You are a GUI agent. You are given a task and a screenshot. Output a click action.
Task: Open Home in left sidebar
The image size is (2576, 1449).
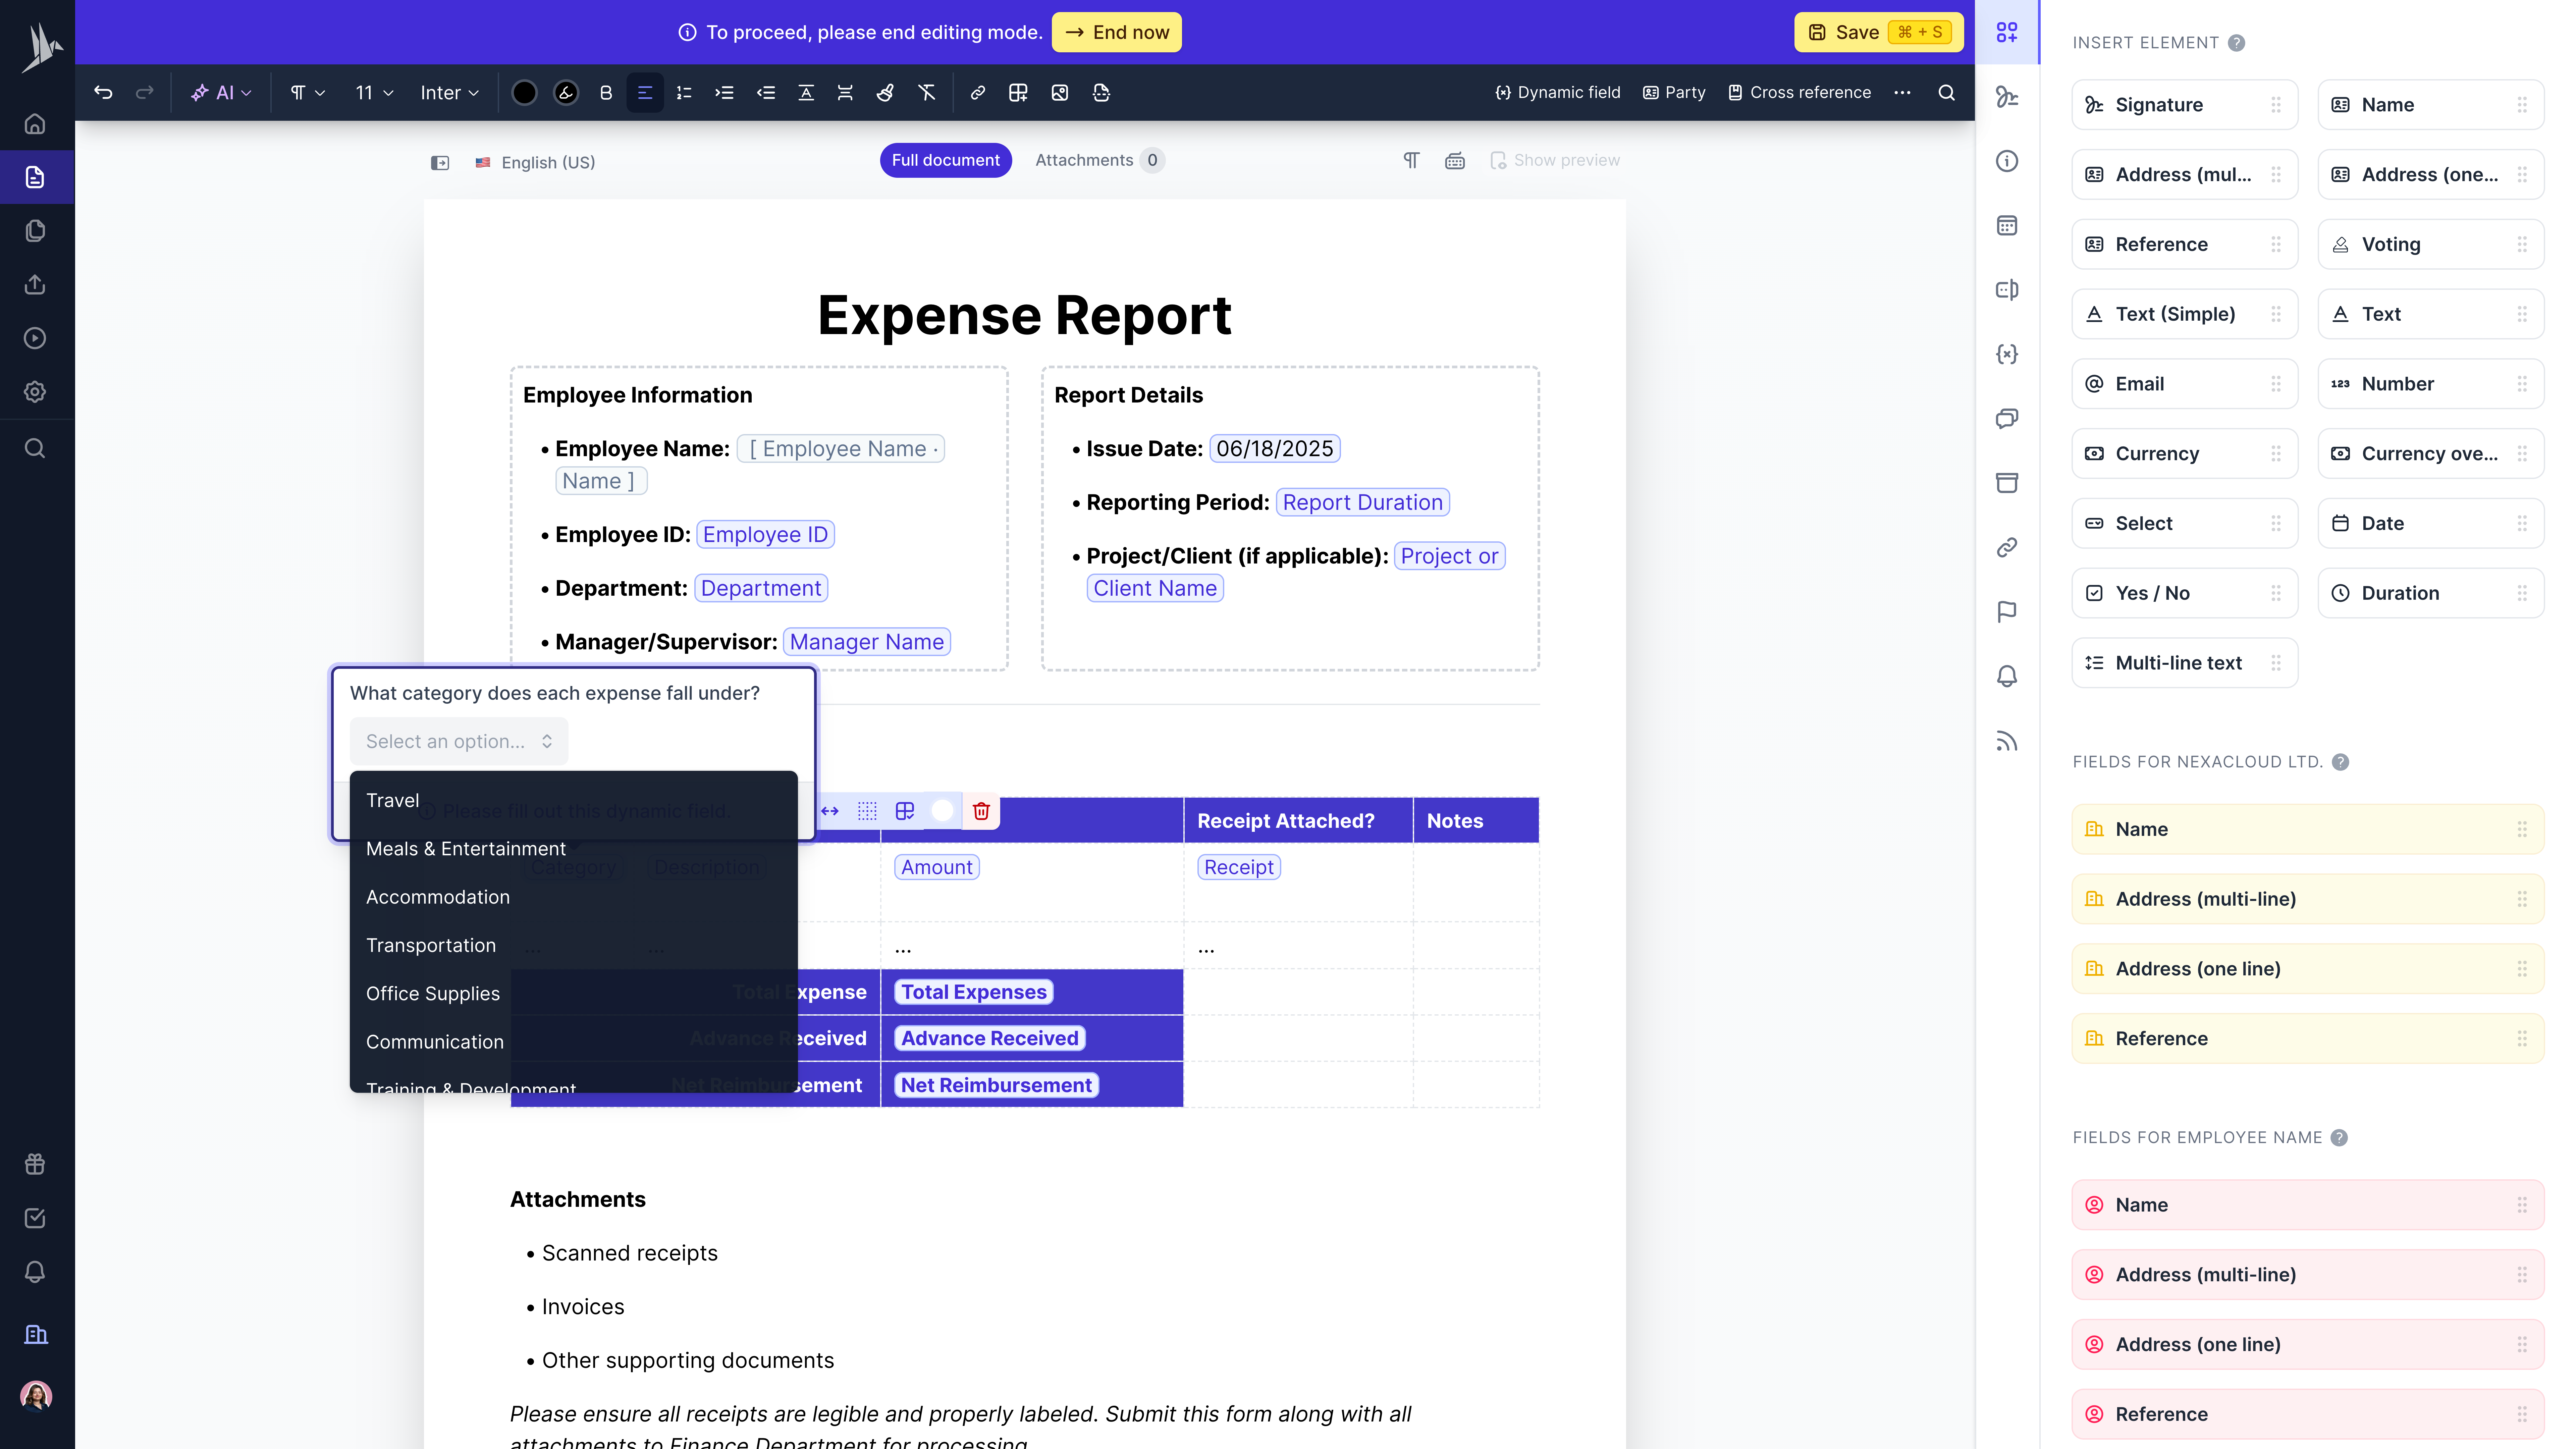point(35,124)
